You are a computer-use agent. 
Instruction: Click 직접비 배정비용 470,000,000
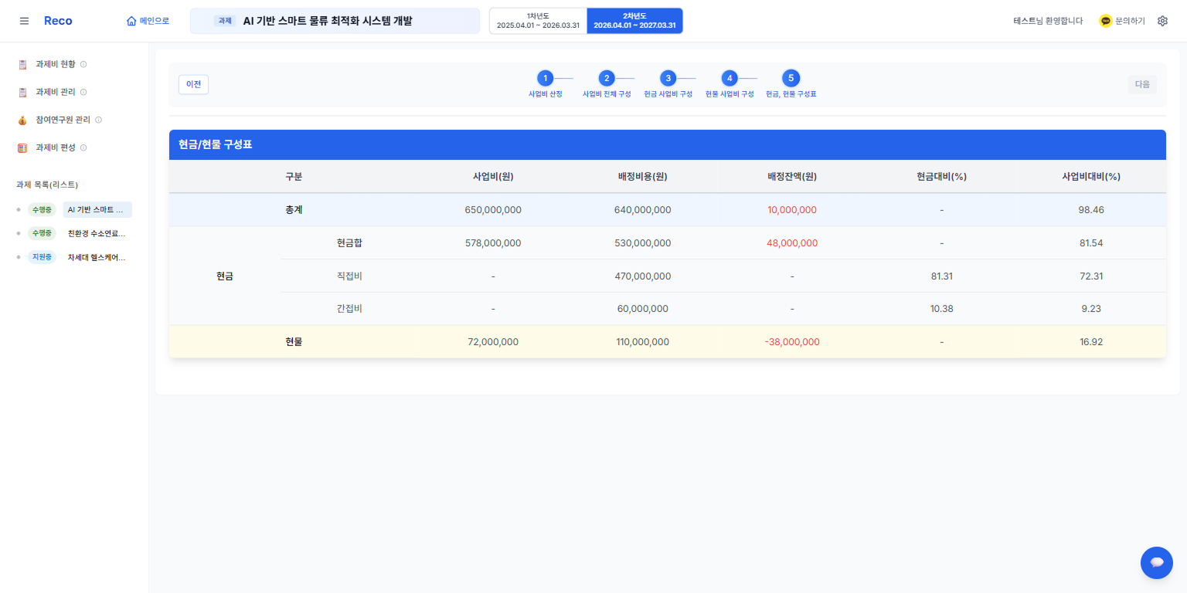(642, 276)
